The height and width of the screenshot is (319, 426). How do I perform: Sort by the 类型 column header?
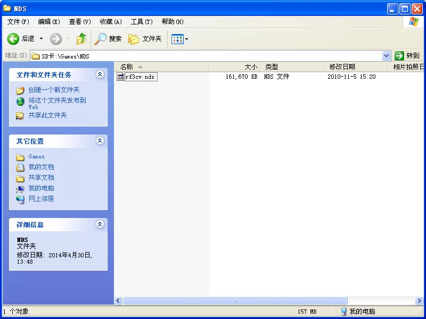click(292, 67)
